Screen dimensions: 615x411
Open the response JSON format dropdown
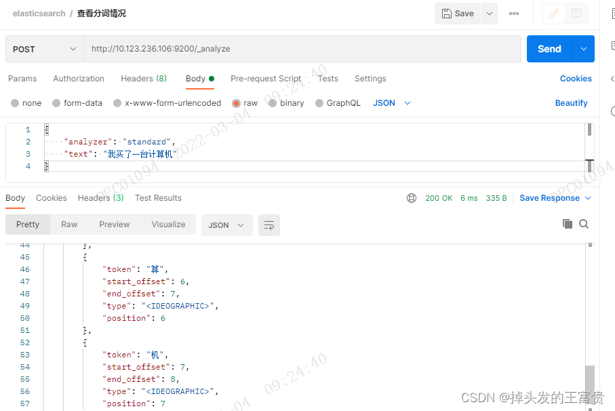click(x=226, y=225)
